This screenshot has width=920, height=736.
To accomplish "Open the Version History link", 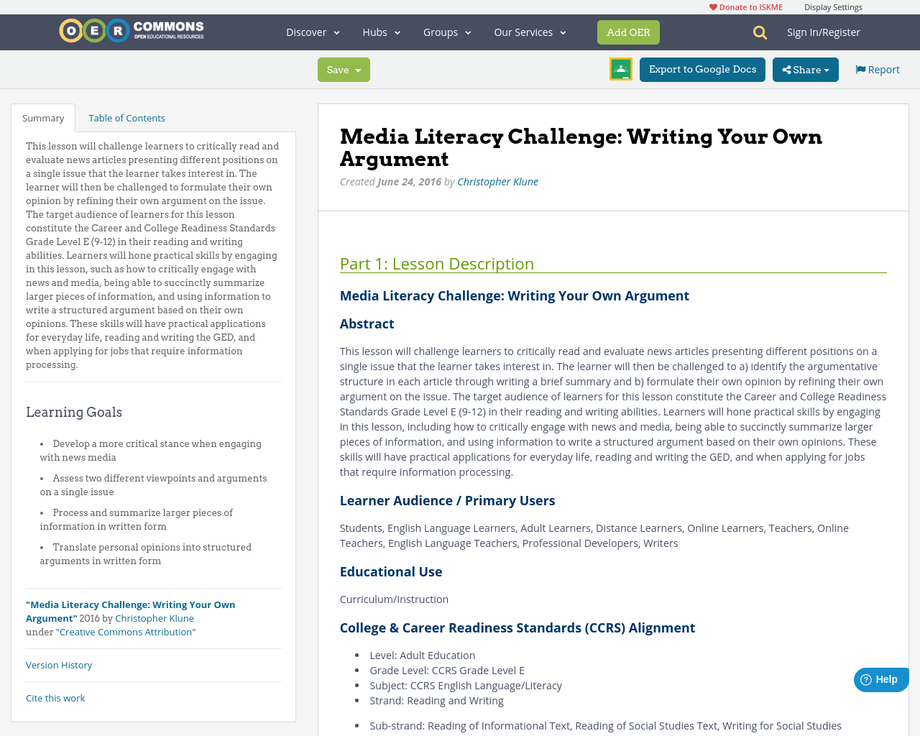I will pyautogui.click(x=59, y=664).
